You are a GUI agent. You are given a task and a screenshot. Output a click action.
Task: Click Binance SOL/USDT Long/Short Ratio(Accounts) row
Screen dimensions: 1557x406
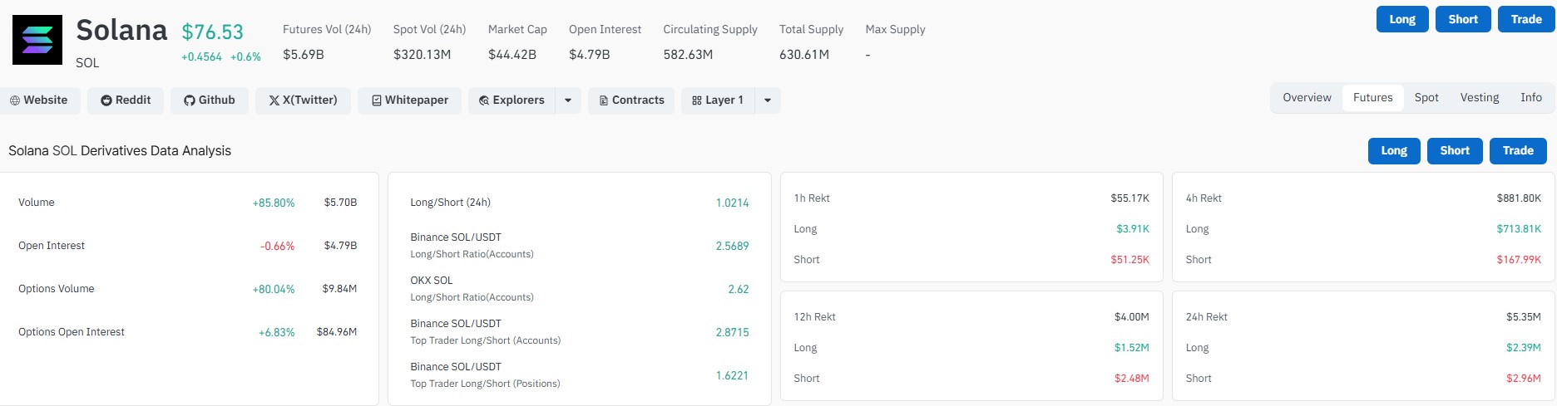(x=580, y=246)
